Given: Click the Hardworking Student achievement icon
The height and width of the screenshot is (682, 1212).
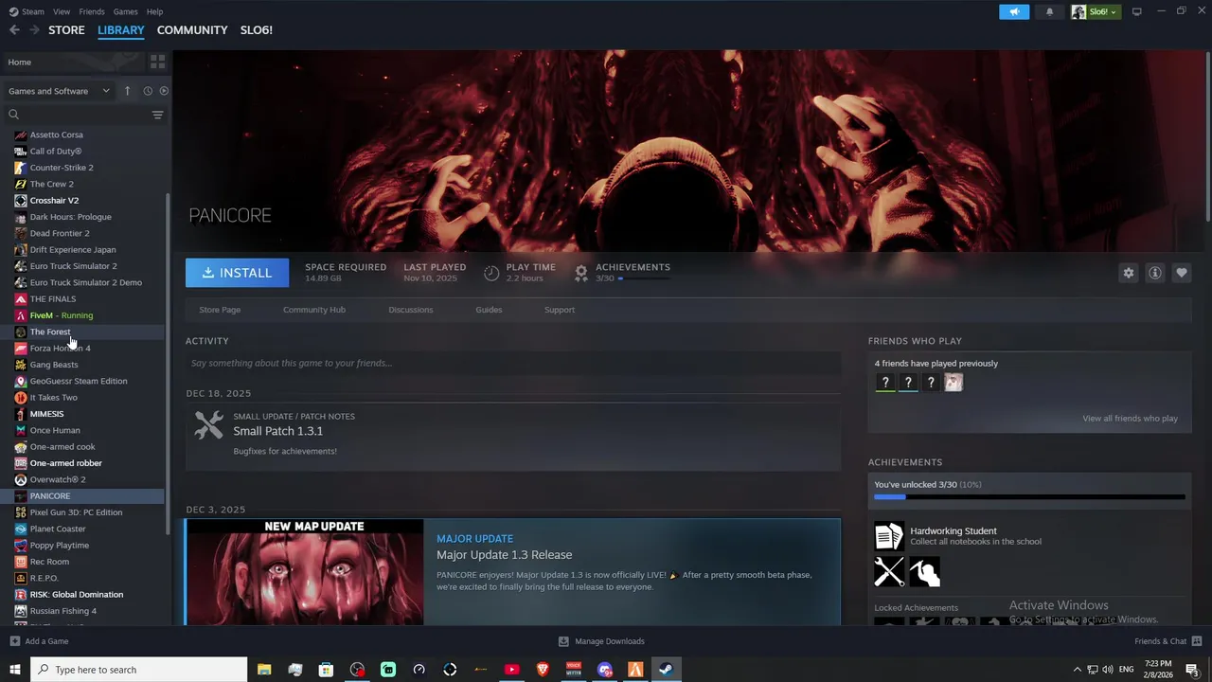Looking at the screenshot, I should 889,536.
